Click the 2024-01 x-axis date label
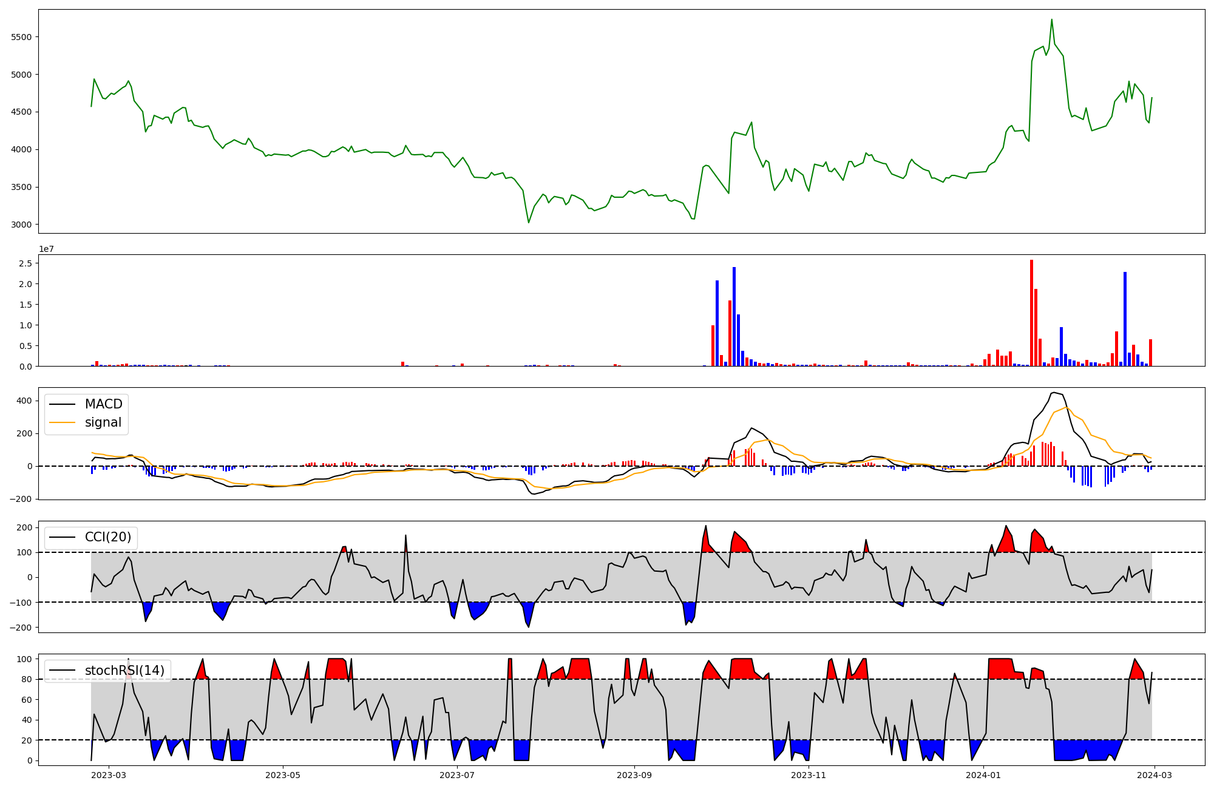Viewport: 1214px width, 789px height. (983, 775)
